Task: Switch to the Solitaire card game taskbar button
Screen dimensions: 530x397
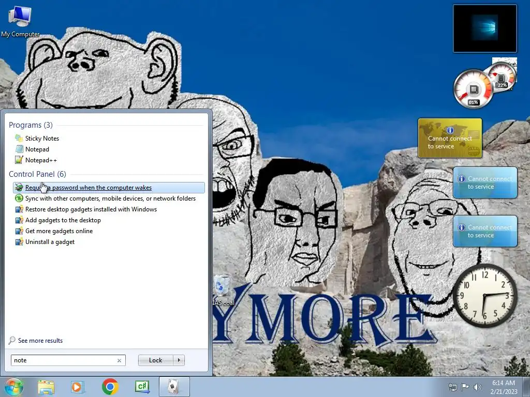Action: pyautogui.click(x=174, y=387)
